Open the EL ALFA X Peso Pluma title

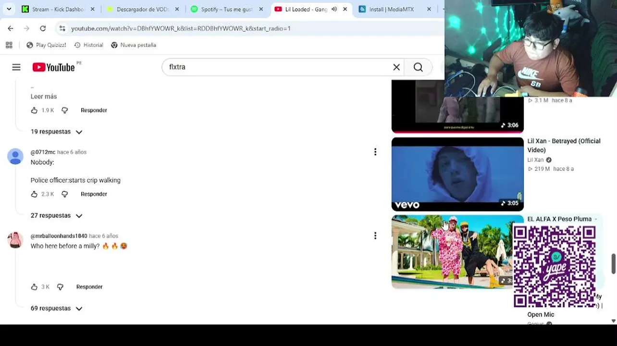[559, 219]
